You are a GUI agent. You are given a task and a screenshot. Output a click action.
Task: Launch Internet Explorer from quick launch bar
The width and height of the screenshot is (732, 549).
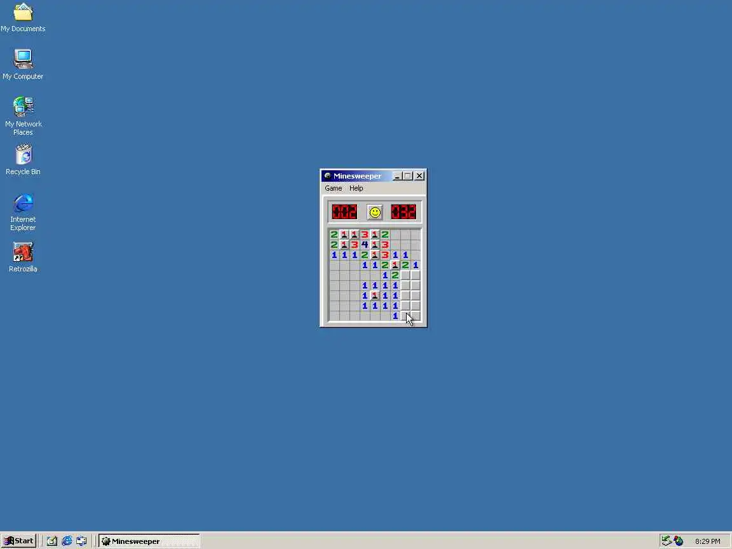tap(67, 541)
